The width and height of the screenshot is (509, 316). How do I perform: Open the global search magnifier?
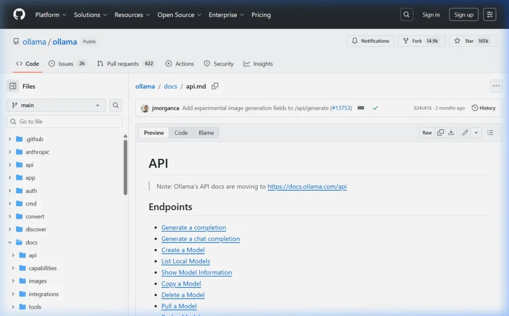pyautogui.click(x=406, y=14)
